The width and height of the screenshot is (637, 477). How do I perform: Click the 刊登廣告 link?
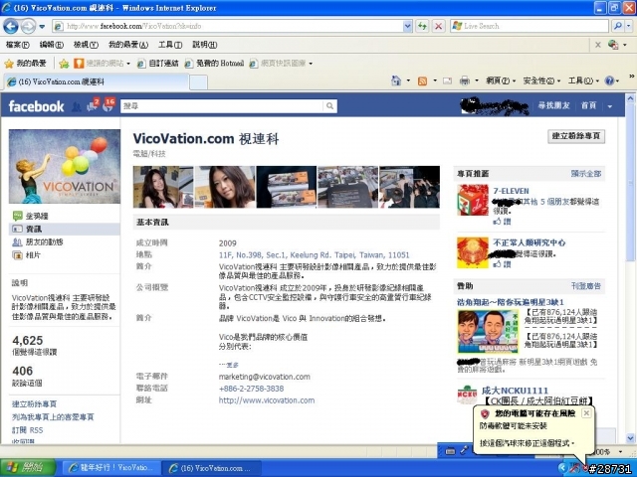586,286
